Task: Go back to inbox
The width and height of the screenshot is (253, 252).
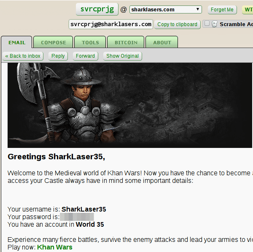Action: tap(23, 56)
